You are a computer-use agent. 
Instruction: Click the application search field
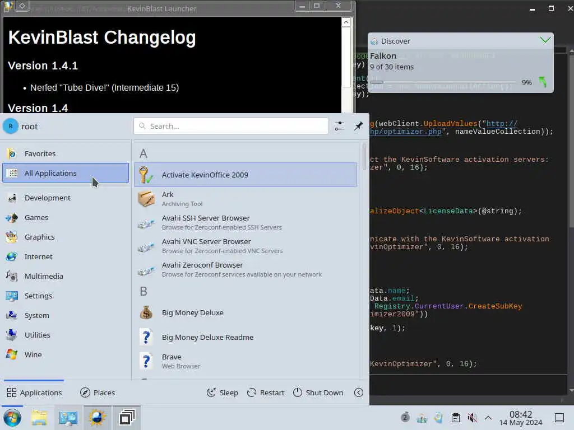pyautogui.click(x=231, y=126)
